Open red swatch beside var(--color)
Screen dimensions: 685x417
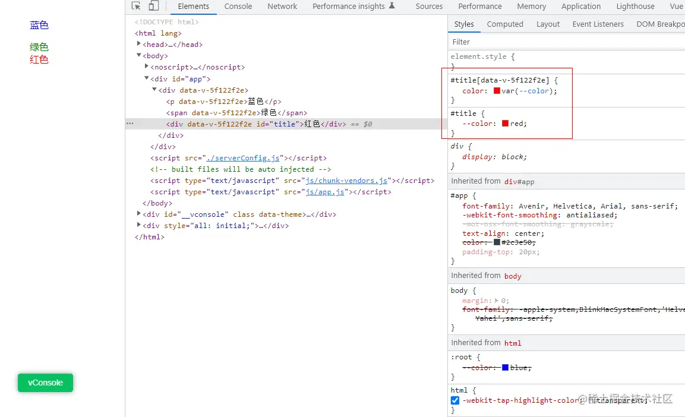point(497,91)
